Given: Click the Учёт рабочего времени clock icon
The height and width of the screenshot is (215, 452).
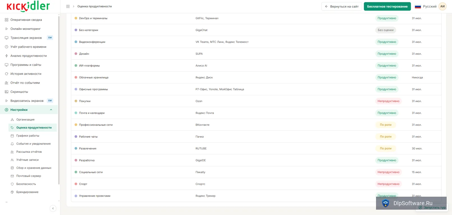Looking at the screenshot, I should click(6, 47).
